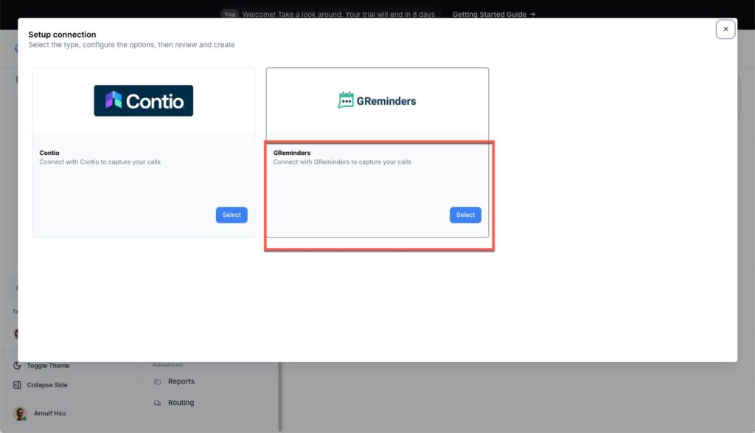Click Arnulf Hsu's avatar picture
This screenshot has width=755, height=433.
coord(20,413)
